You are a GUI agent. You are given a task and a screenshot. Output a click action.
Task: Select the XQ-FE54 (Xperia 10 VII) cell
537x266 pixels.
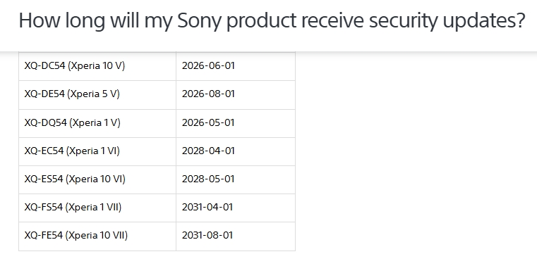(97, 236)
